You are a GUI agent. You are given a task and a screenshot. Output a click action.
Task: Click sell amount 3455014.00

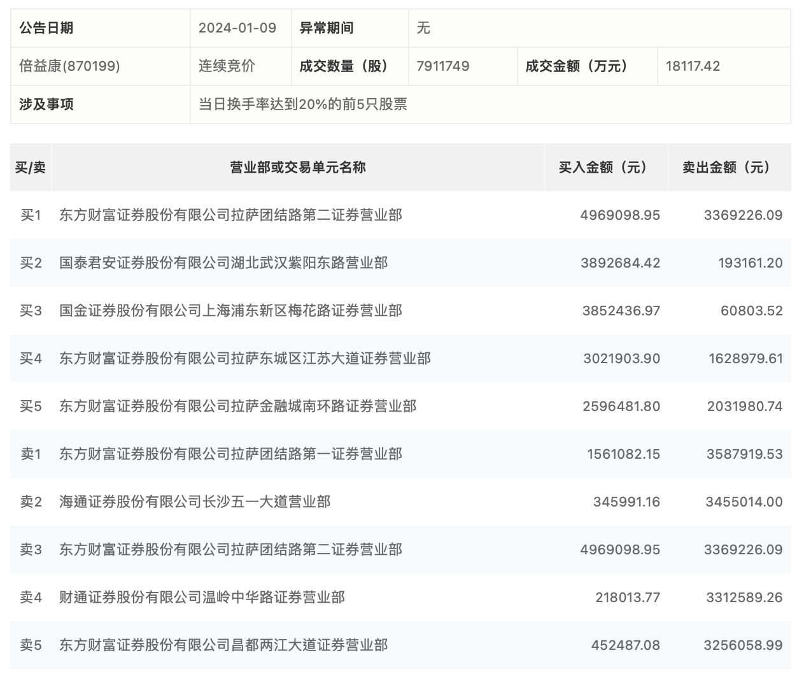tap(744, 502)
